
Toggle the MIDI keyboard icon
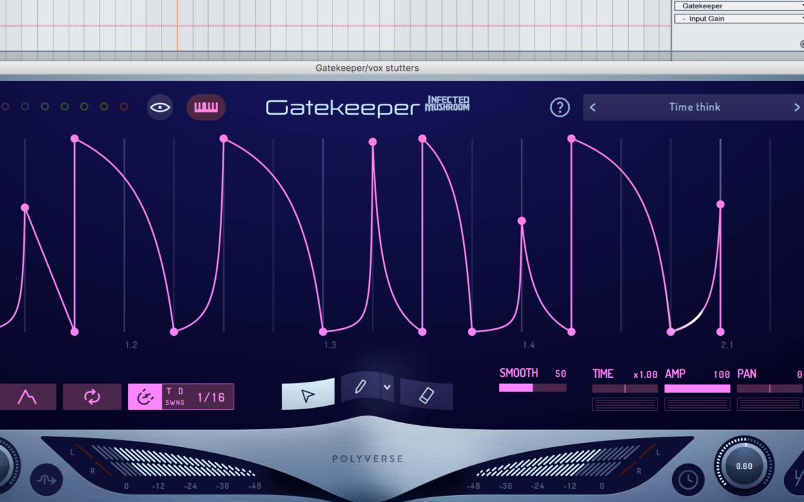(x=205, y=107)
